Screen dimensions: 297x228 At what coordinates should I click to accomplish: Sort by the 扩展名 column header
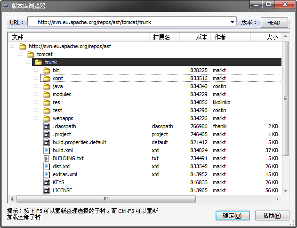[x=164, y=37]
